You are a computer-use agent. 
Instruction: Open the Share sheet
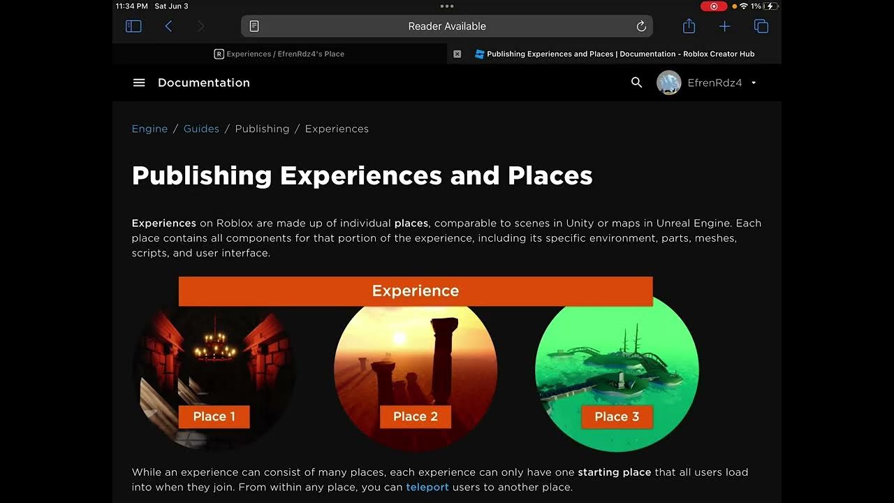689,26
